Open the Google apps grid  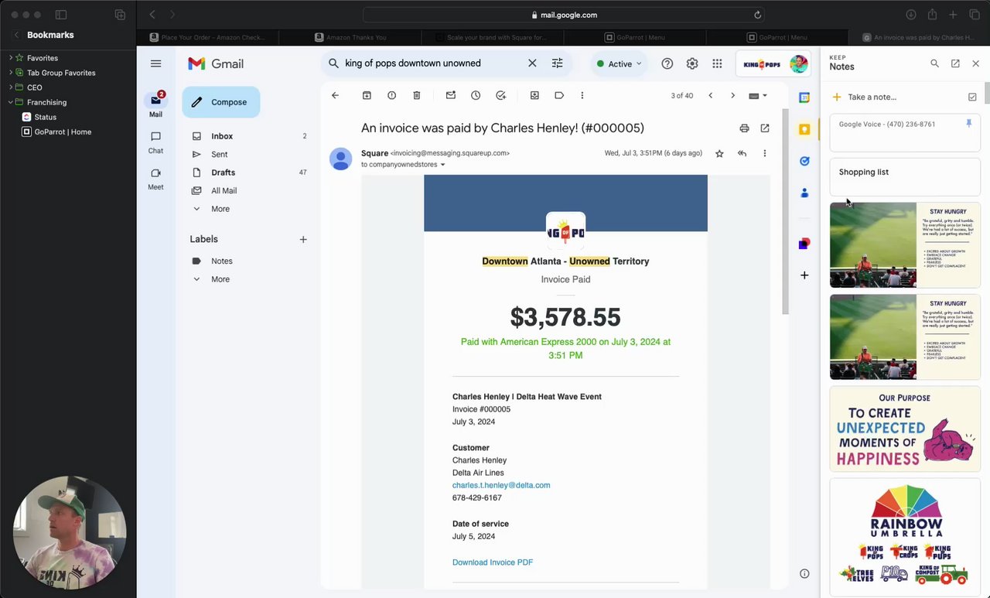717,63
